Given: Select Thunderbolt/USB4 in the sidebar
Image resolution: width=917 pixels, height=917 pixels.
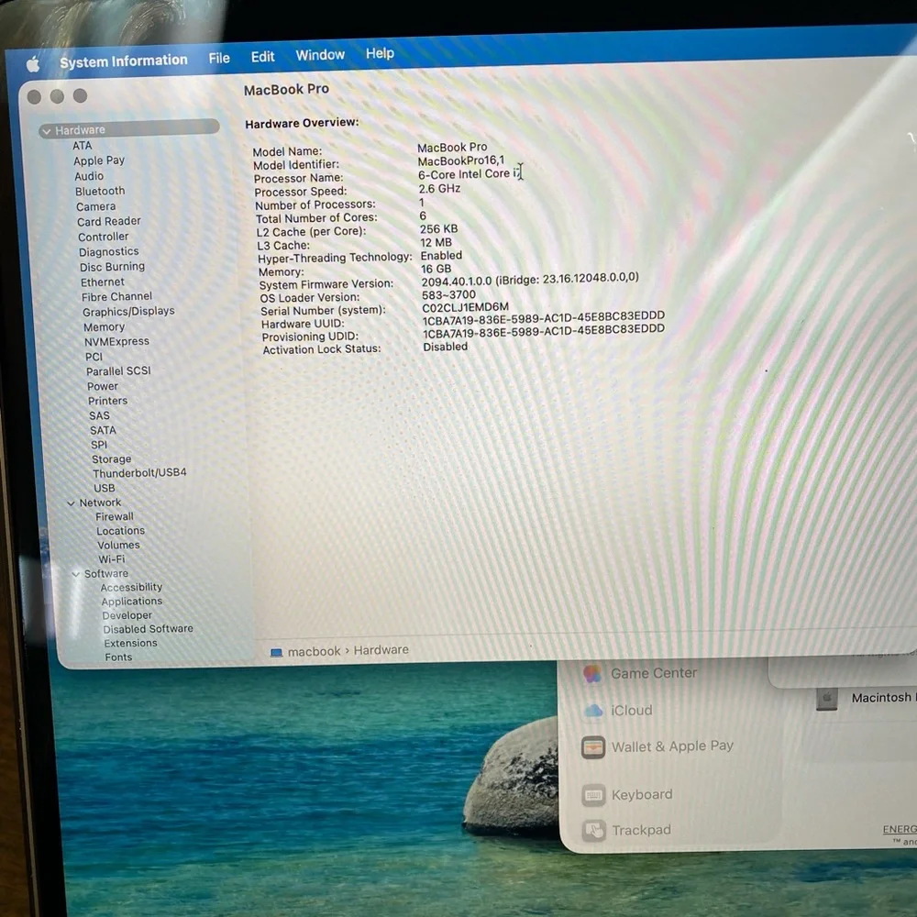Looking at the screenshot, I should (x=139, y=472).
